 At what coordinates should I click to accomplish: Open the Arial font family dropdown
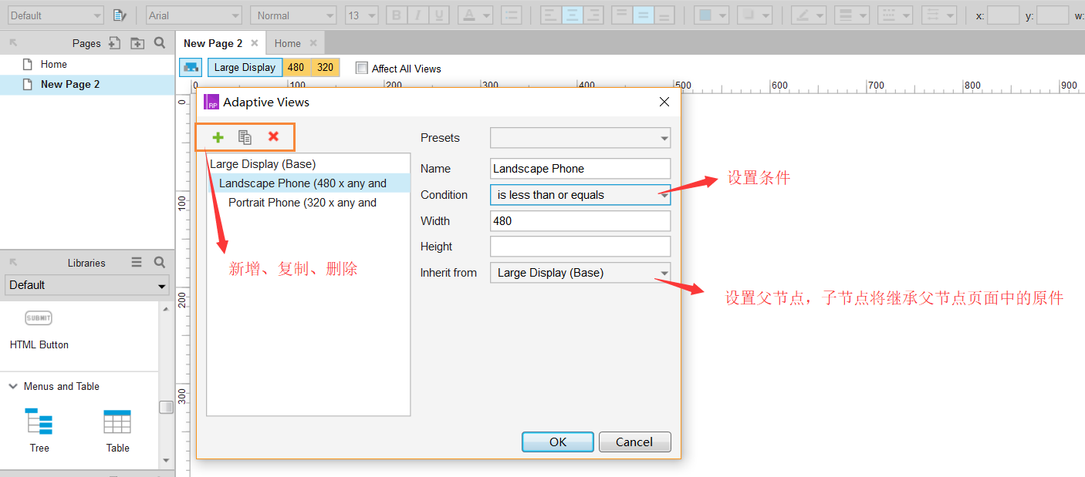[194, 15]
